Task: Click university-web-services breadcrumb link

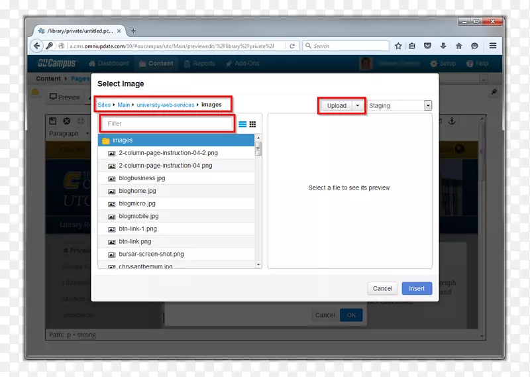Action: coord(166,105)
